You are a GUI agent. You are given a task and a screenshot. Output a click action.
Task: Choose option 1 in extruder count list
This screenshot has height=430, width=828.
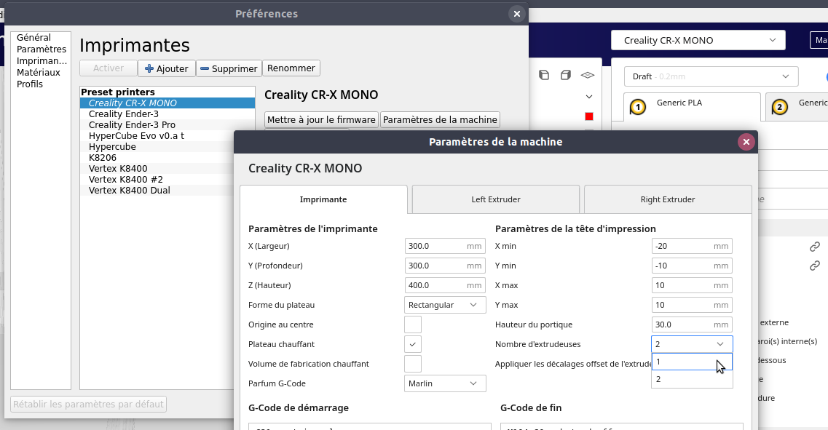click(692, 362)
